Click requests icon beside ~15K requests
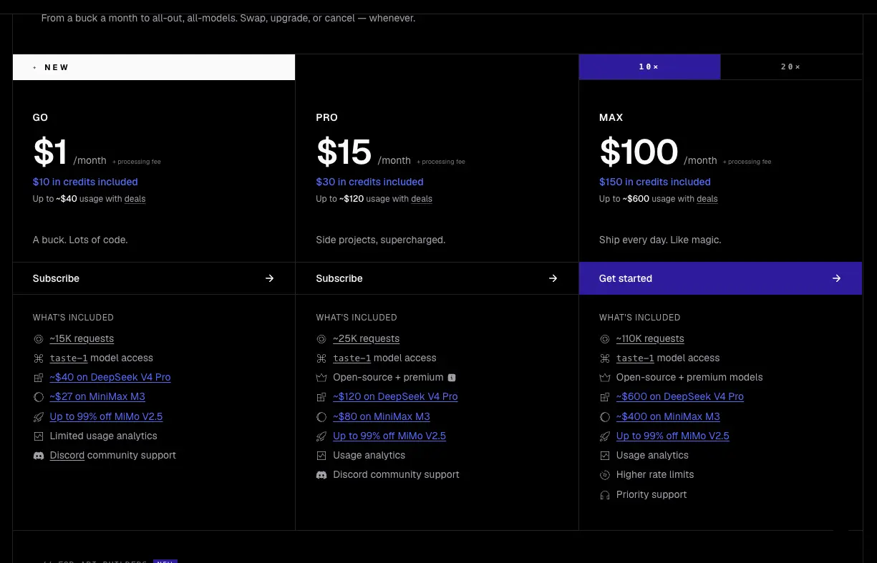 39,338
